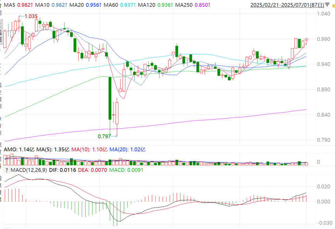Click the green MACD: 0.0091 value
The image size is (335, 229).
tap(126, 170)
